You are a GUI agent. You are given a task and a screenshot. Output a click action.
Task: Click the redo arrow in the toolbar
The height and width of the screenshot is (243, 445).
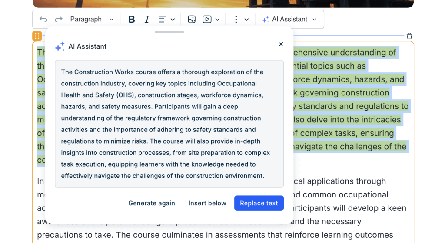[59, 19]
